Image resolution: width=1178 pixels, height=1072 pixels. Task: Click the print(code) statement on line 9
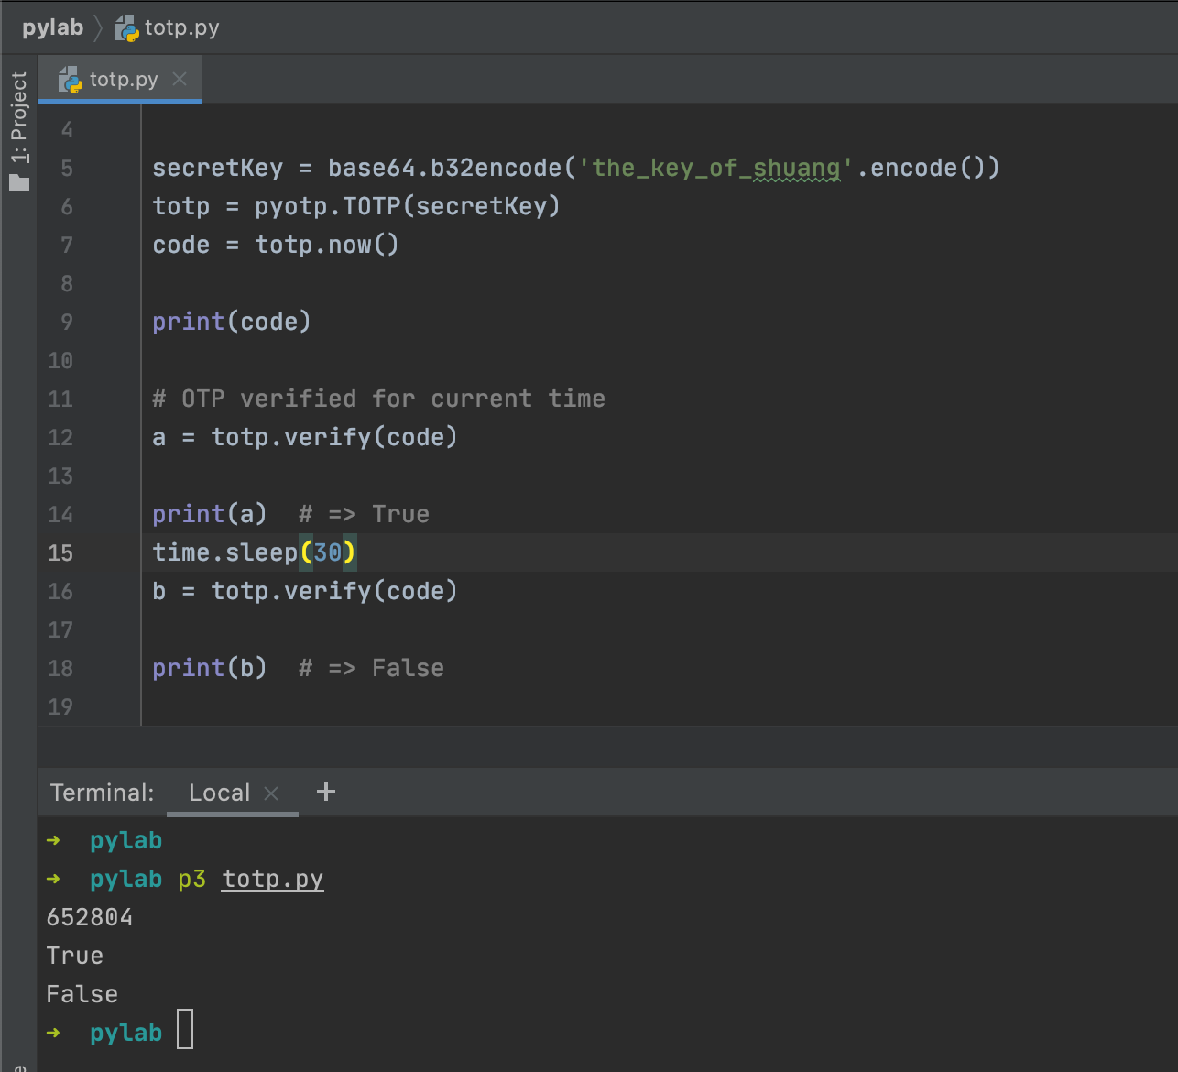(x=231, y=323)
